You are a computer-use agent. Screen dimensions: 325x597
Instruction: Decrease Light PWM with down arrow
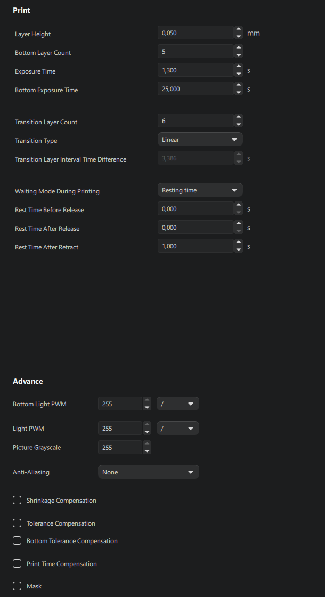[147, 431]
